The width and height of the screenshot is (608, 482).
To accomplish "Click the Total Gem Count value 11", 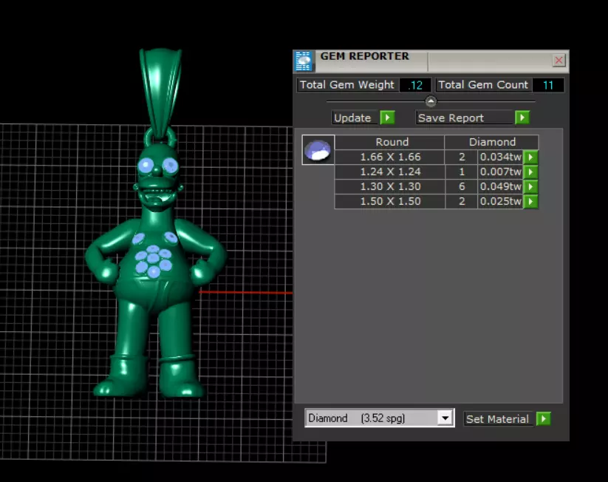I will pos(548,85).
